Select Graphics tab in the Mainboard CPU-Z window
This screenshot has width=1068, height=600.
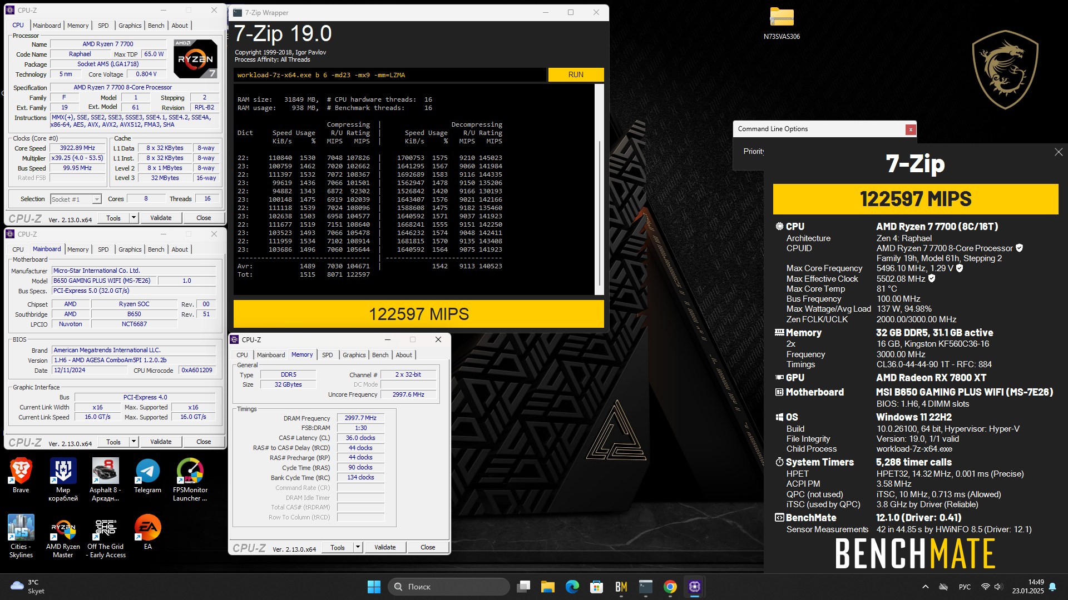pos(130,249)
